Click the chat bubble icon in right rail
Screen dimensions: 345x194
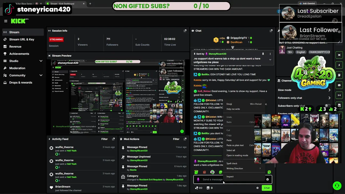[x=339, y=85]
